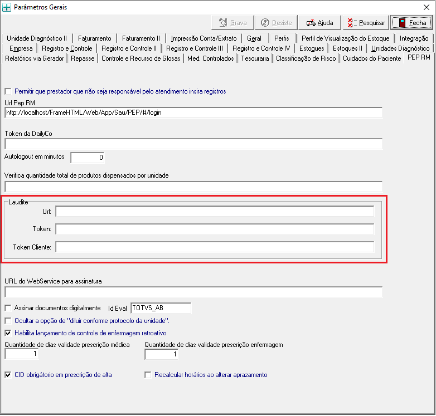Switch to the Med. Controlados tab

(x=211, y=58)
